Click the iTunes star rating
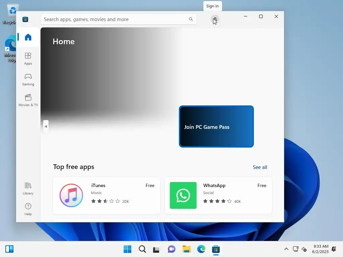The height and width of the screenshot is (257, 343). coord(106,201)
